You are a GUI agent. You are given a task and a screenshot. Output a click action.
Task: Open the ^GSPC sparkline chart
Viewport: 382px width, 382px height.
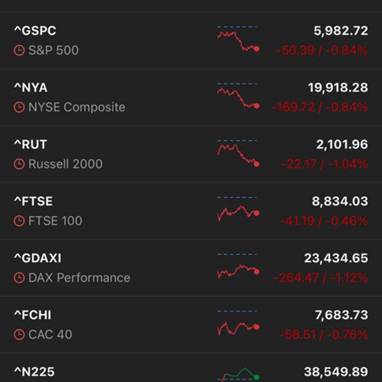(238, 38)
